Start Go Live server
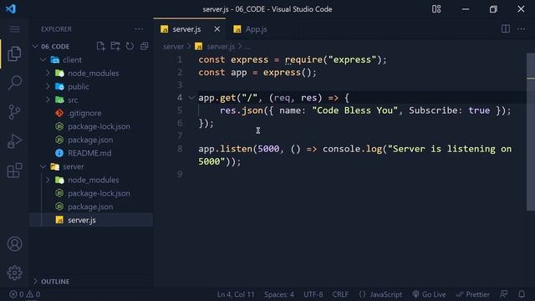Screen dimensions: 535x301 pyautogui.click(x=429, y=294)
